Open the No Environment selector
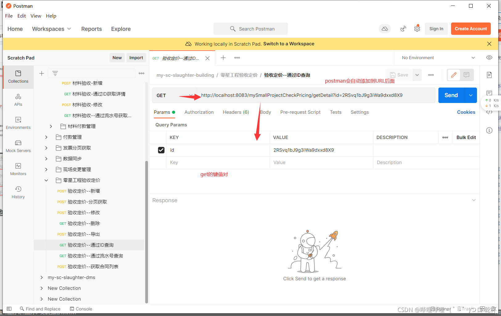 click(x=438, y=58)
